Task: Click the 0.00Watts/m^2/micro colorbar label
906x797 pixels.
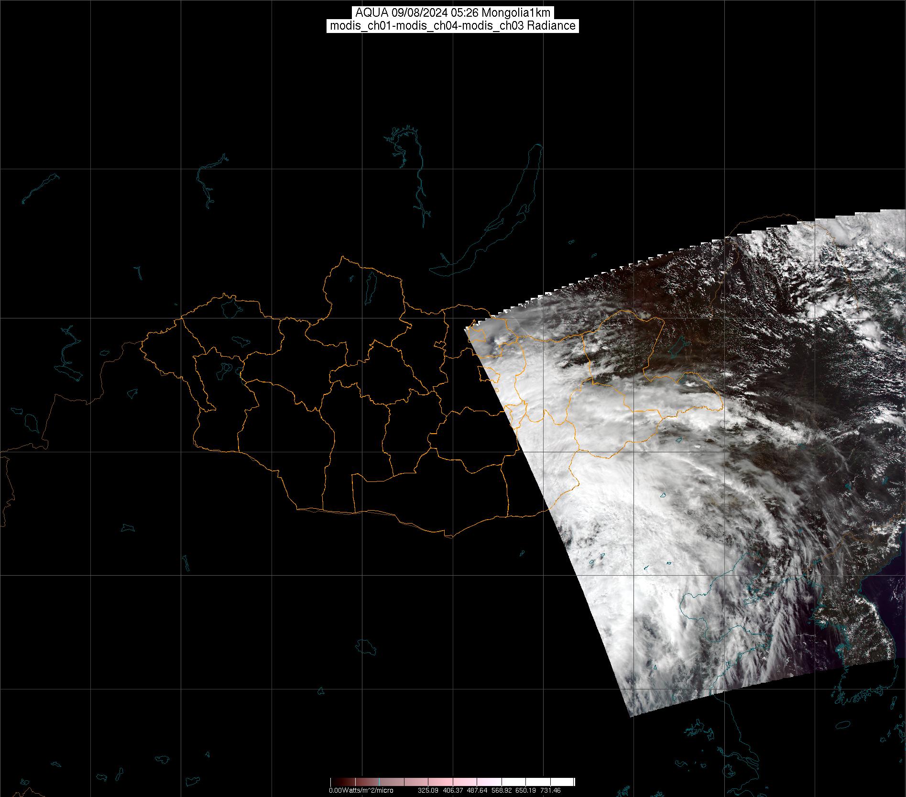Action: (x=361, y=790)
